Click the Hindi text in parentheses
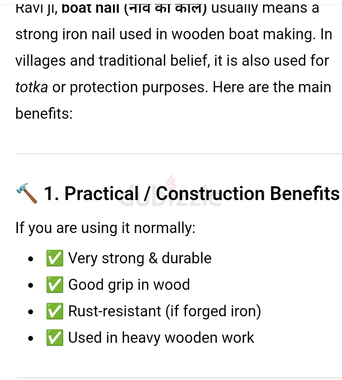 point(164,8)
